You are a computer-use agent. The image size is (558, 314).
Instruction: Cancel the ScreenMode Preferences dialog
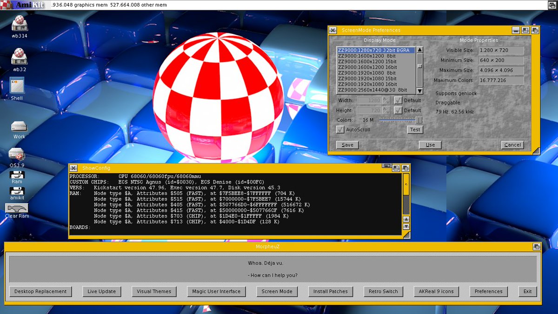pos(512,145)
